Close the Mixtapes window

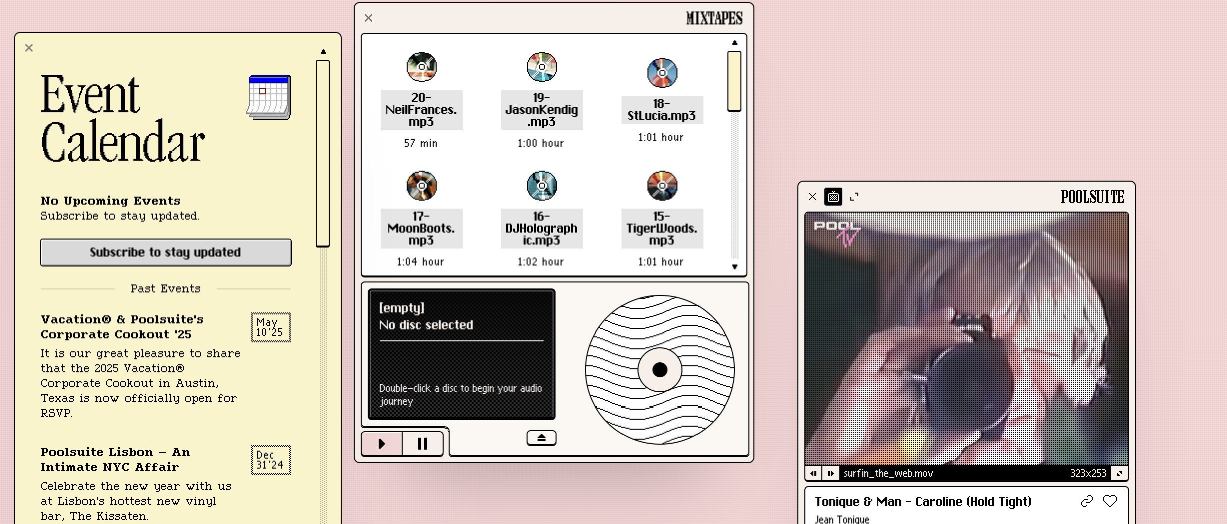pos(369,18)
